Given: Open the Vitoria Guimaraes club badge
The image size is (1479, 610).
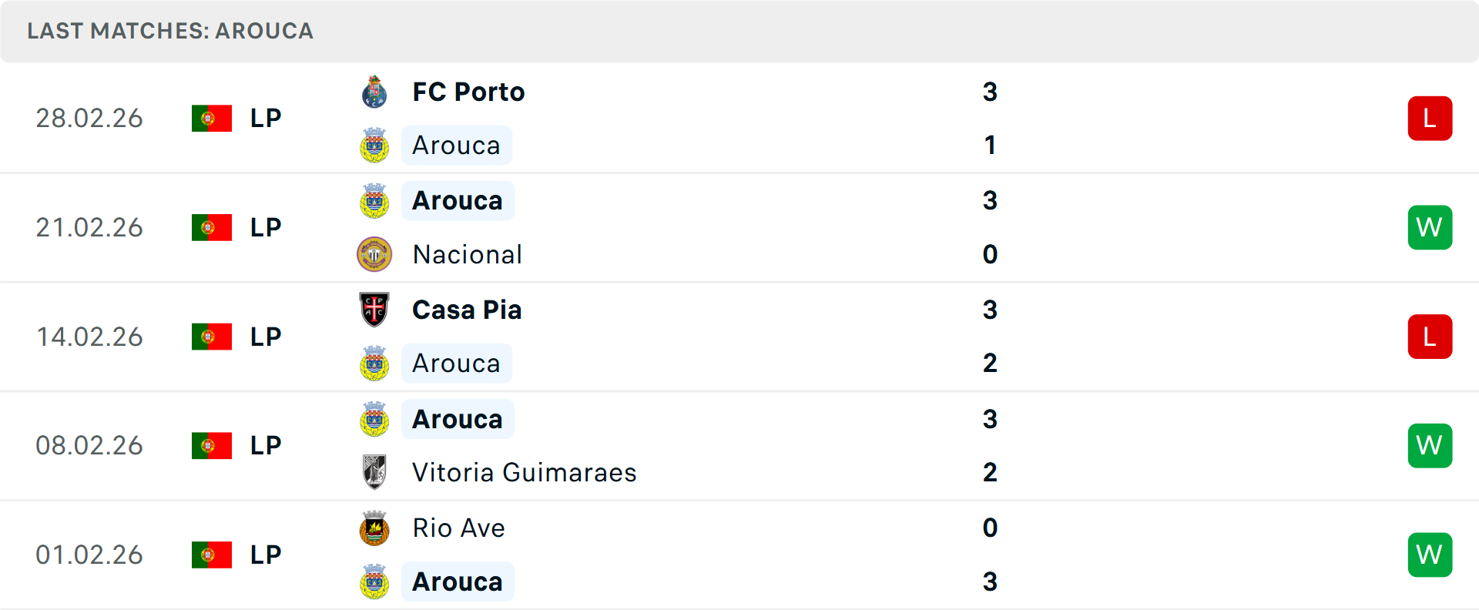Looking at the screenshot, I should (374, 472).
